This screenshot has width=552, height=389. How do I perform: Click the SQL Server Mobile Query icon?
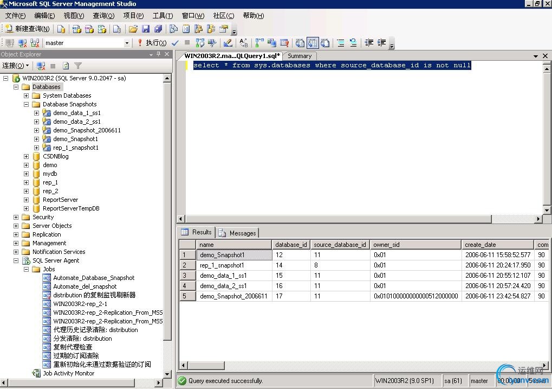coord(117,29)
